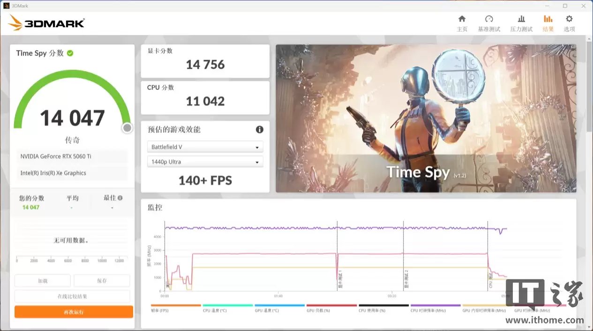Click the gray handle on the score gauge
Viewport: 593px width, 331px height.
tap(127, 127)
